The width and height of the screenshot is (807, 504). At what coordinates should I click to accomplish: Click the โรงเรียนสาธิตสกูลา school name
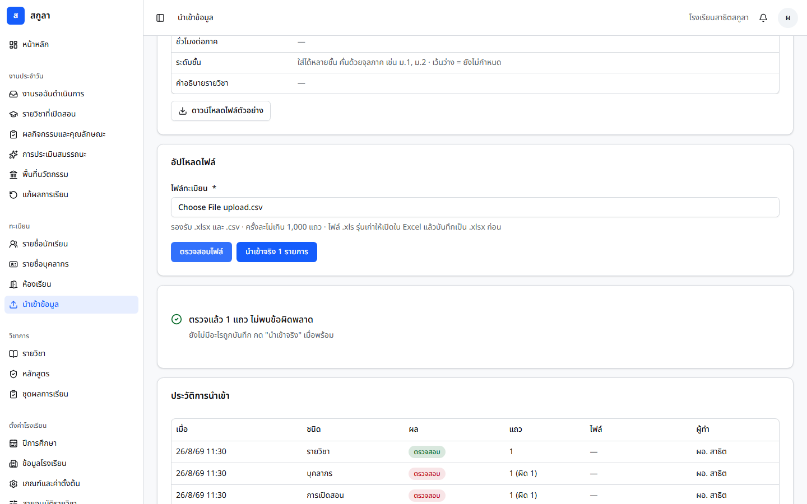pos(718,18)
